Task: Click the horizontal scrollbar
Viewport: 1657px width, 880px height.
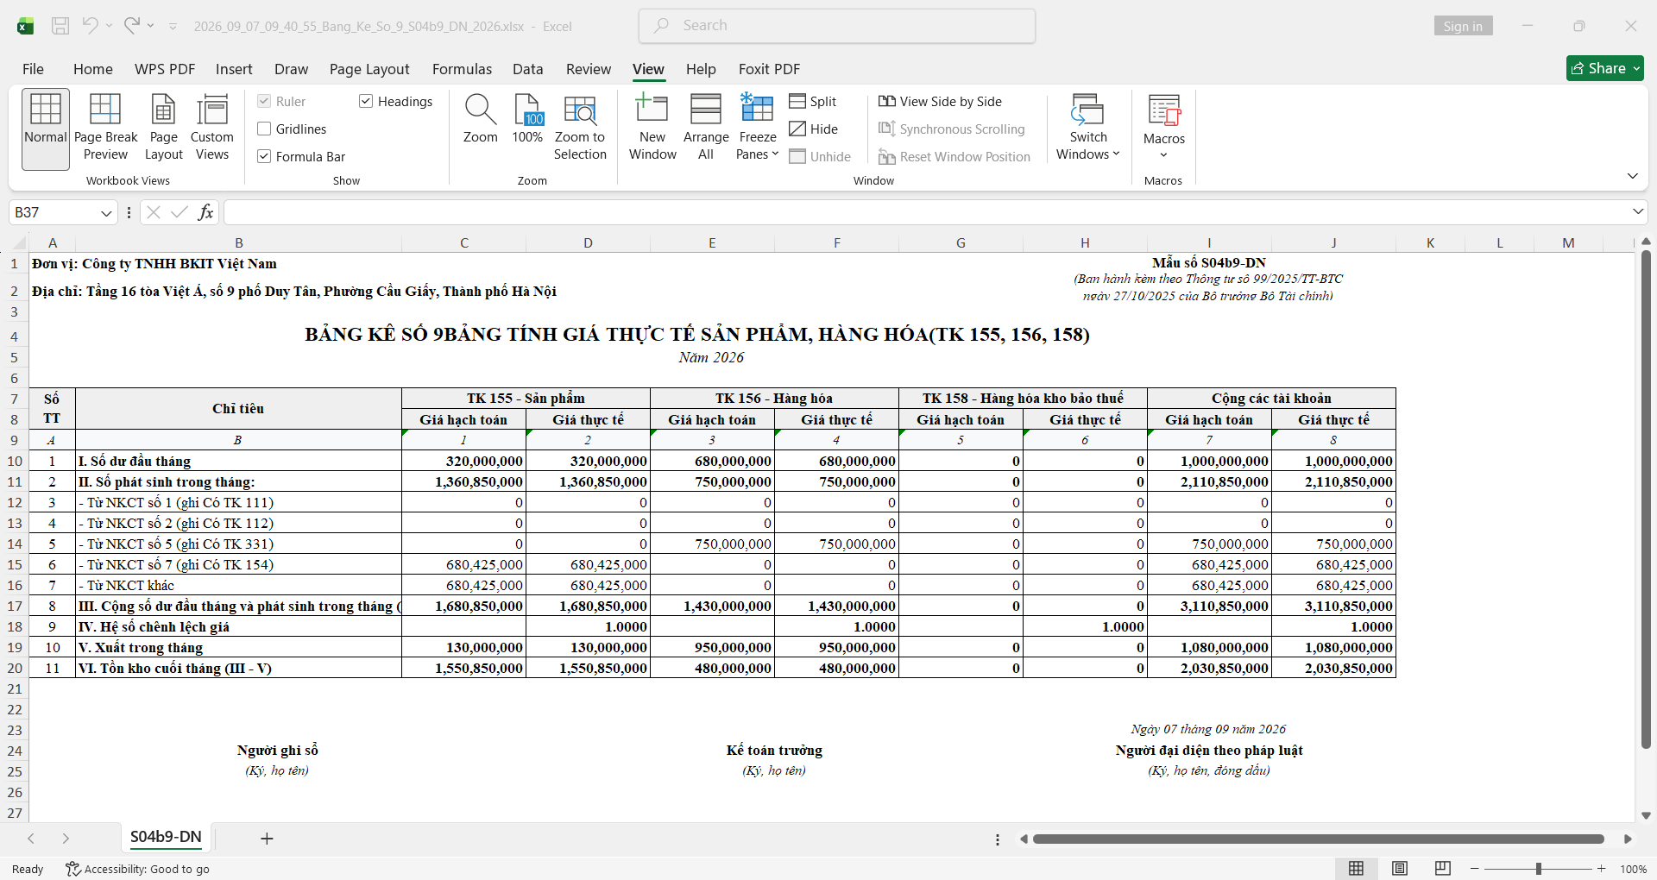Action: (1318, 839)
